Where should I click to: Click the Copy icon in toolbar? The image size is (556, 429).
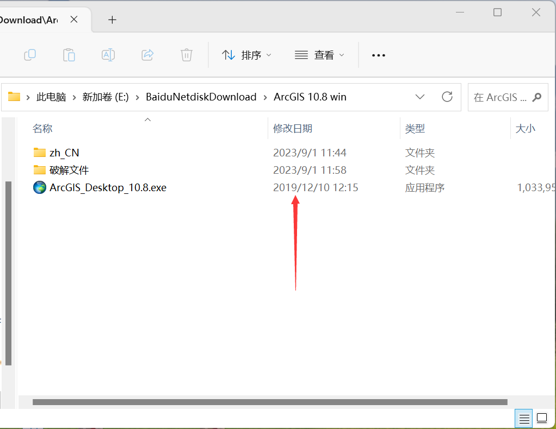point(30,55)
